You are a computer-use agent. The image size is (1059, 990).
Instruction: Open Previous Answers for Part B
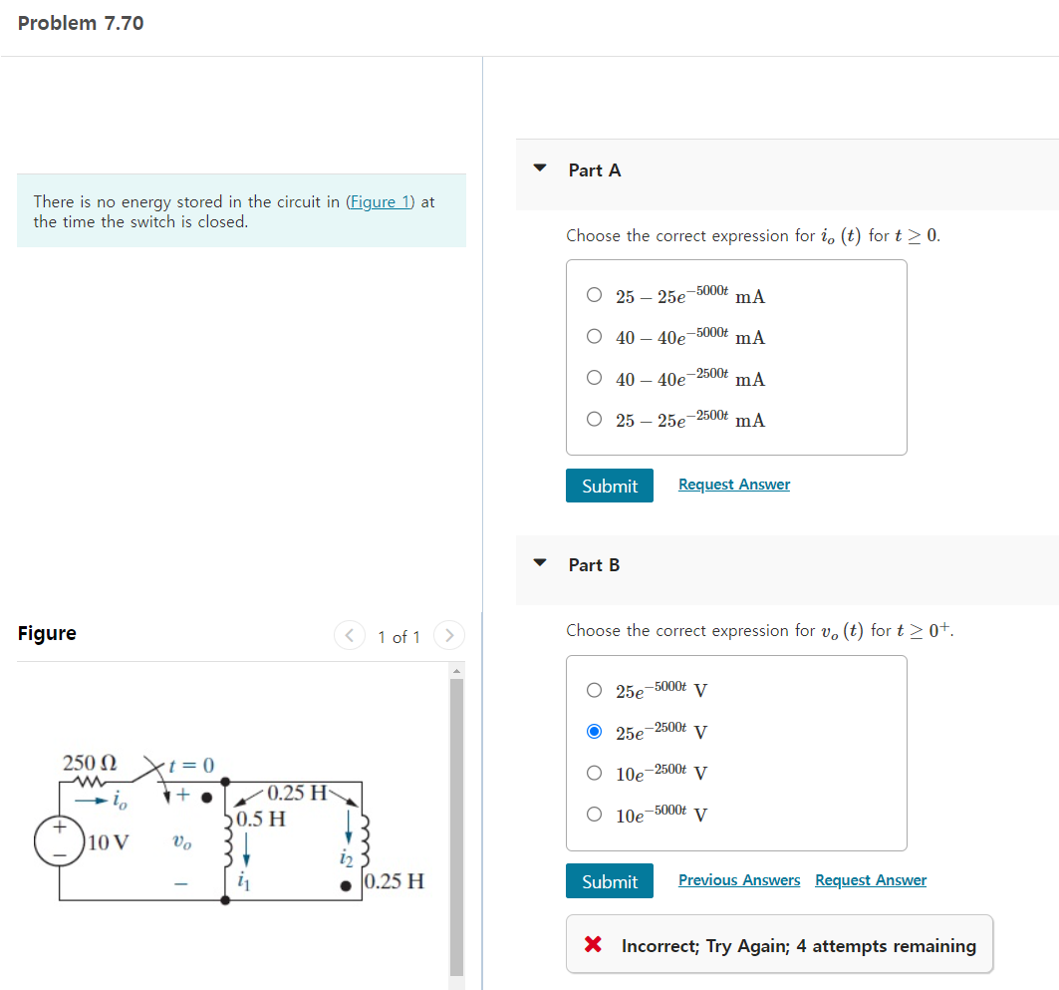[739, 880]
